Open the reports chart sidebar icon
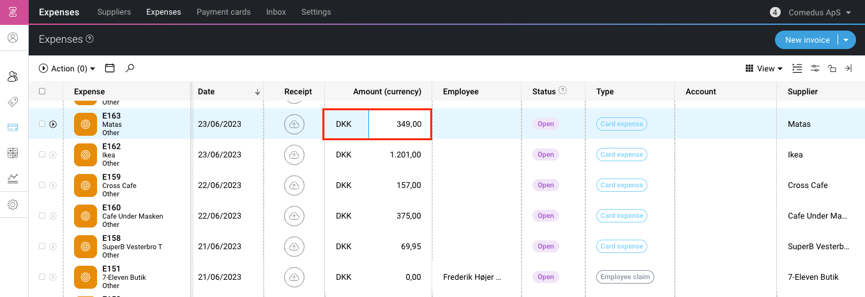This screenshot has width=865, height=297. coord(13,178)
